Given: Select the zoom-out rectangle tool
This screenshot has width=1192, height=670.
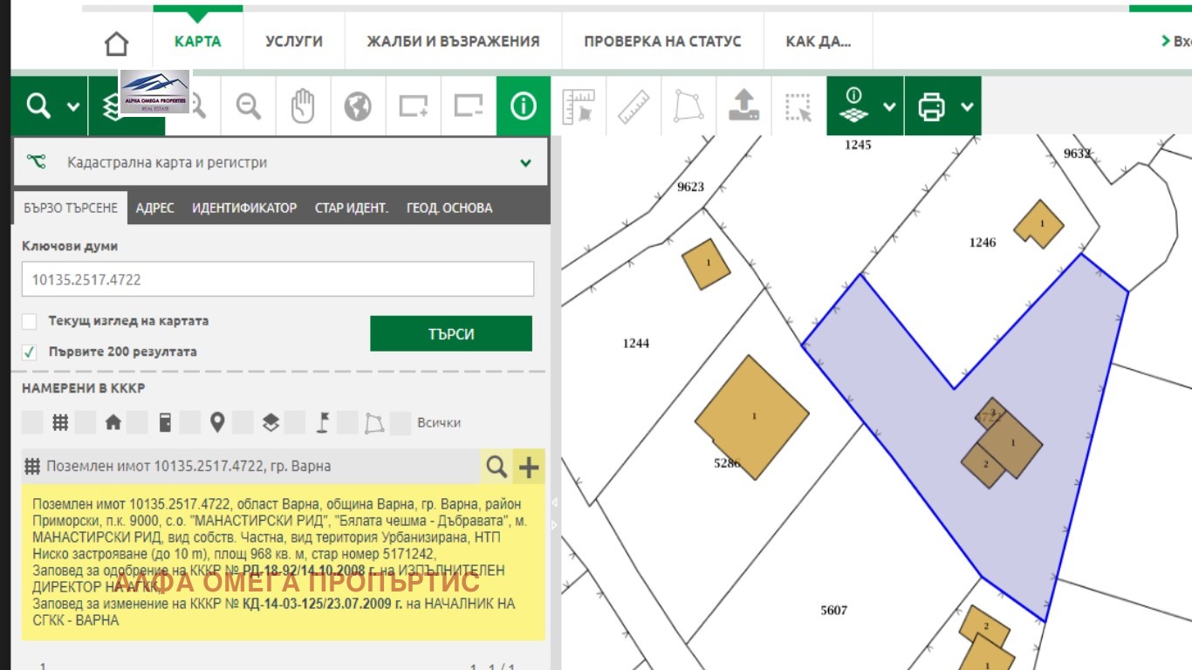Looking at the screenshot, I should click(469, 106).
